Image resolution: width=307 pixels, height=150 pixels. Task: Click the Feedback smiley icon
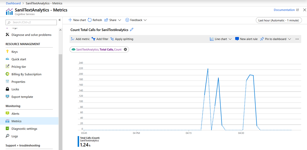(127, 20)
